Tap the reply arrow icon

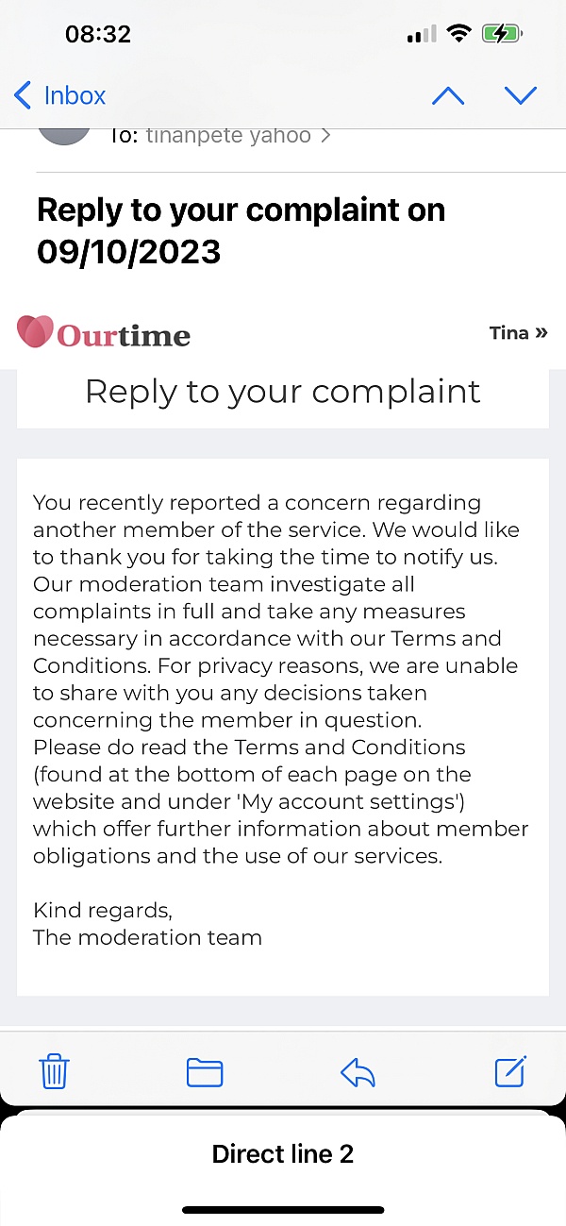(x=358, y=1072)
